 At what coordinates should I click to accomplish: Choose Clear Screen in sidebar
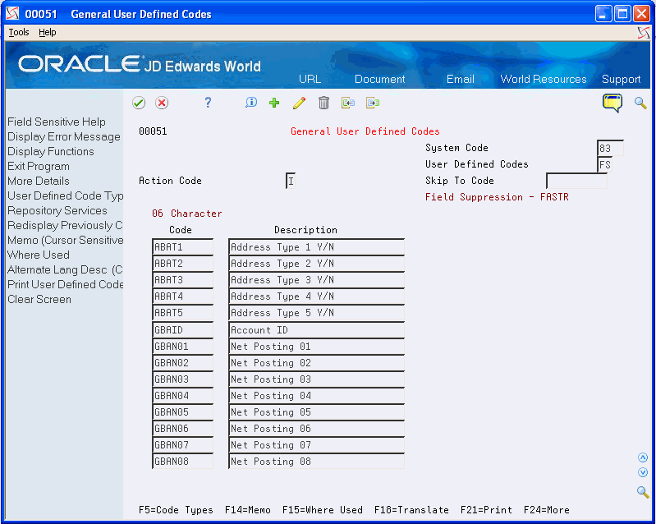click(39, 299)
